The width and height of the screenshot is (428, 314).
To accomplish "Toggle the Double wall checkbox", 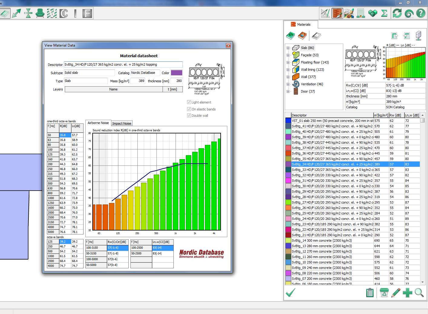I will point(189,116).
